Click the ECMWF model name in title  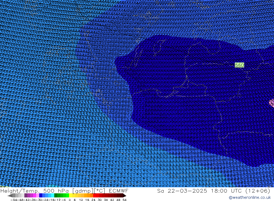pos(119,191)
